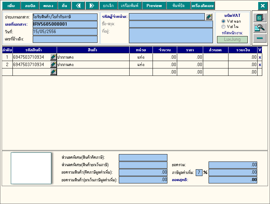Delete row 1 using the x mark
270x204 pixels.
[260, 57]
